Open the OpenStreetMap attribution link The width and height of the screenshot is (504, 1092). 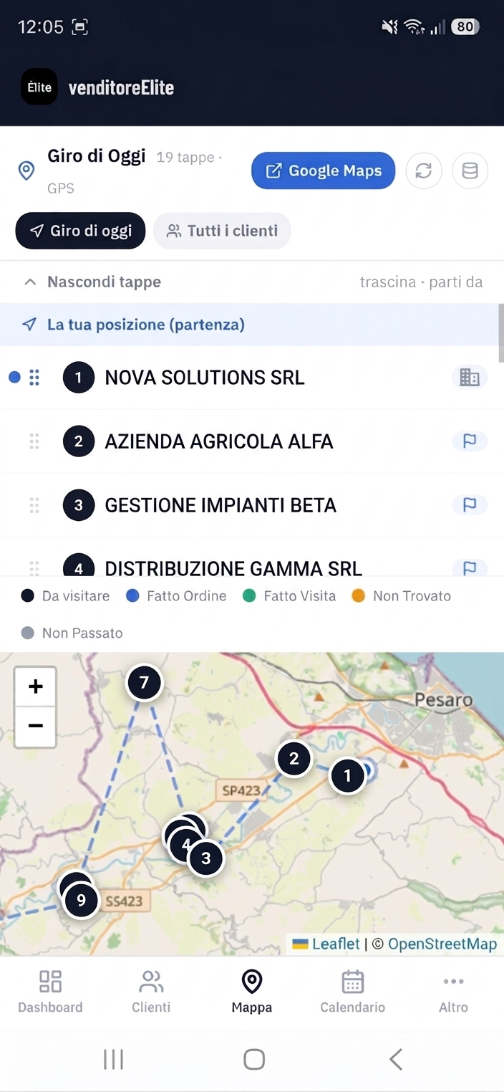(442, 944)
